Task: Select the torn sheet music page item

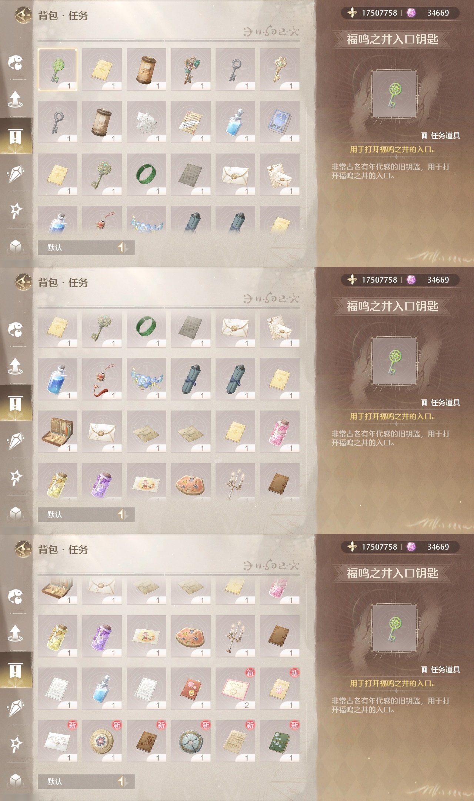Action: (x=191, y=122)
